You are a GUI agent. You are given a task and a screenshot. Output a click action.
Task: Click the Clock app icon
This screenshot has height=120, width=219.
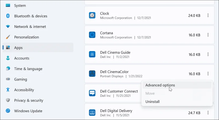(x=92, y=15)
